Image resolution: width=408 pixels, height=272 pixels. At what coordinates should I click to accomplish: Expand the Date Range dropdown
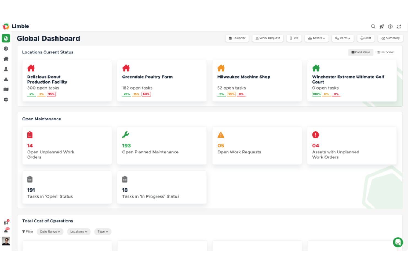50,231
